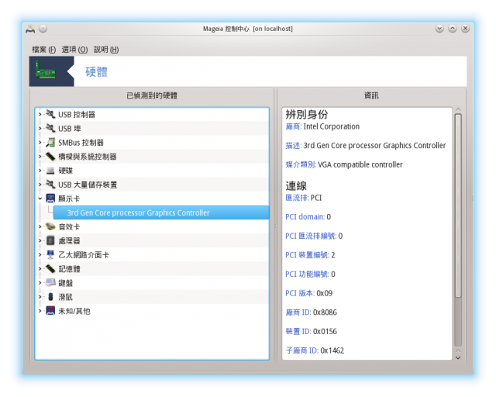Click the 廠商 ID: 0x8086 line
This screenshot has height=397, width=496.
(x=311, y=312)
